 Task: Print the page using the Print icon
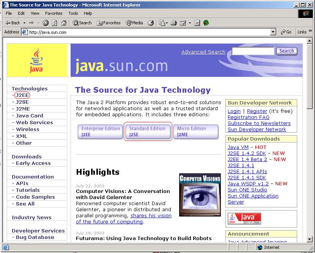coord(174,23)
